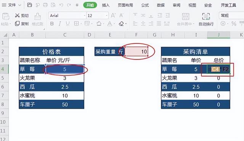Toggle Bold formatting

[52, 24]
